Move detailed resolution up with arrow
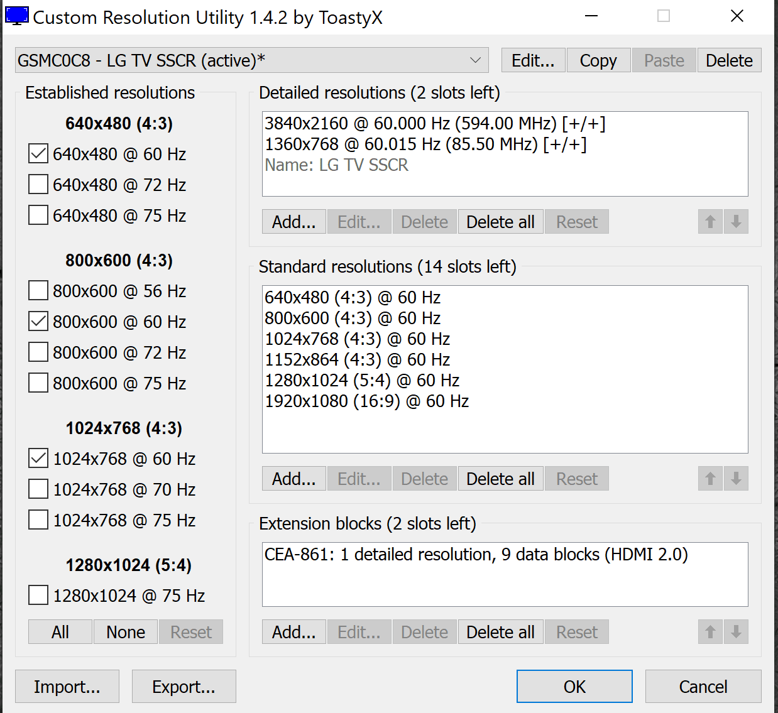Image resolution: width=778 pixels, height=713 pixels. [710, 222]
